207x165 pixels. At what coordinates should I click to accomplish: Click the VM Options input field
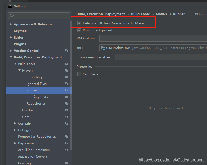[153, 38]
